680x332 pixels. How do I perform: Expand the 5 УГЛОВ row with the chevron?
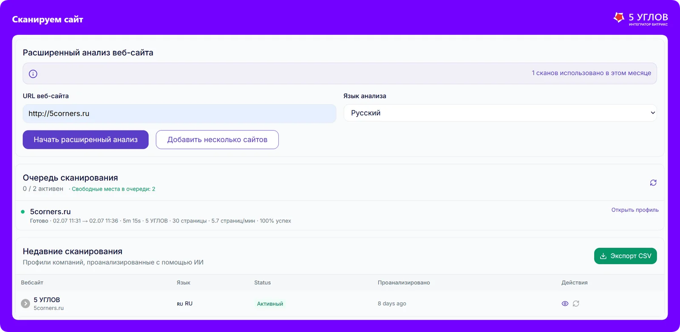(x=25, y=304)
